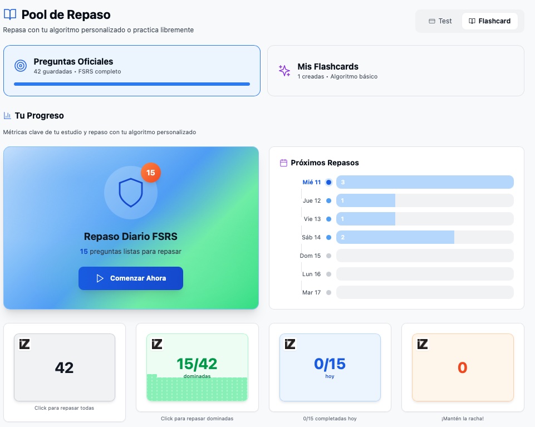Screen dimensions: 535x427
Task: Switch to Flashcard mode
Action: 489,21
